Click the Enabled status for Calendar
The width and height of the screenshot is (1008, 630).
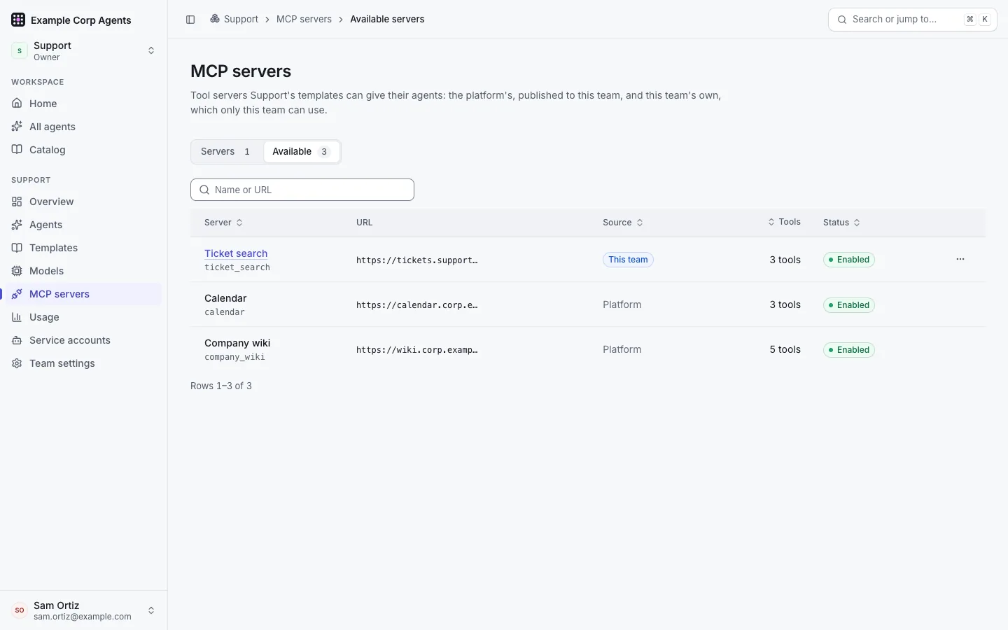click(x=849, y=305)
